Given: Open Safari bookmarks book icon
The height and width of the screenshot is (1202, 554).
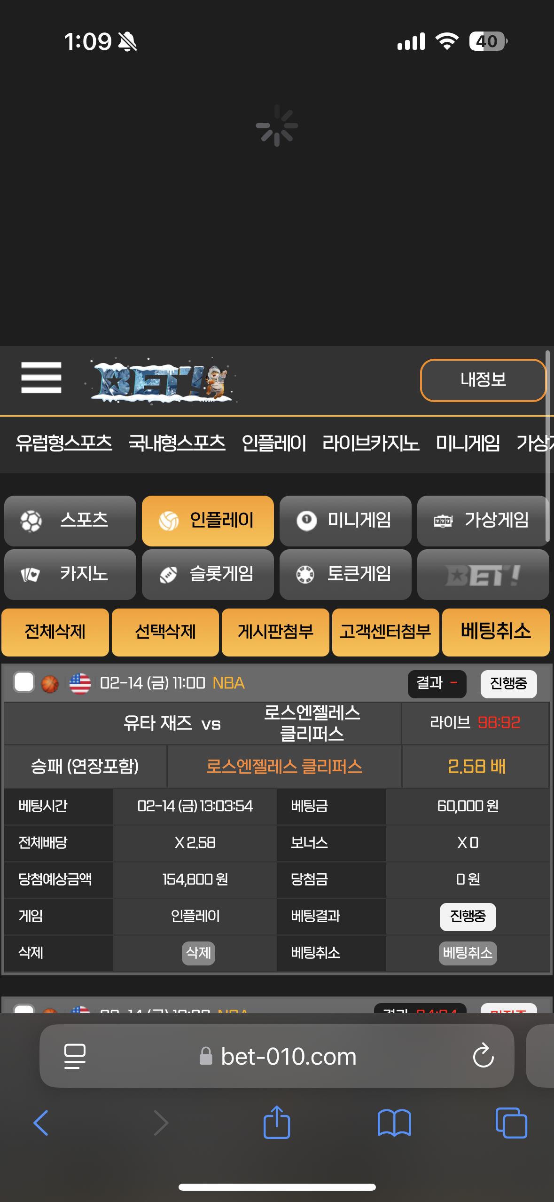Looking at the screenshot, I should click(394, 1123).
